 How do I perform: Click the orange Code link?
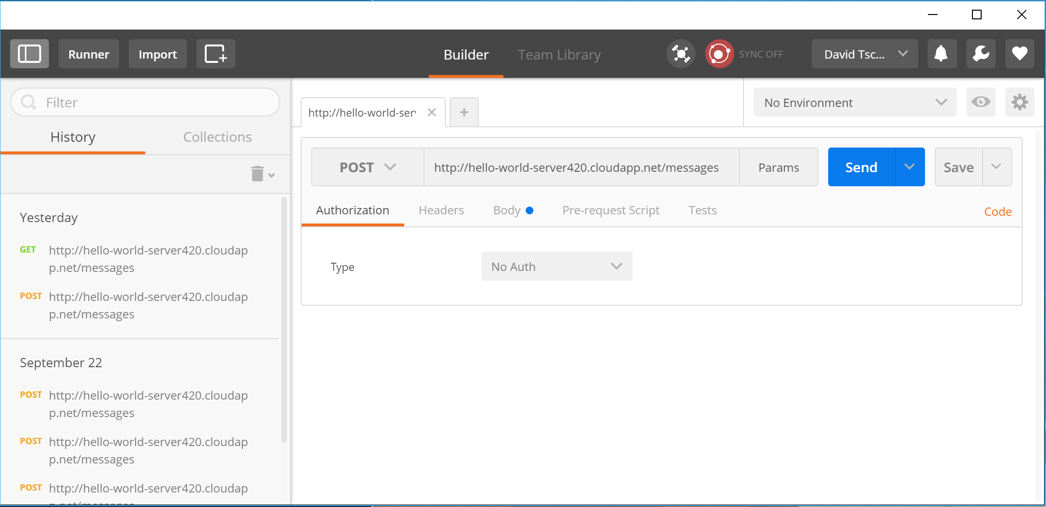tap(998, 211)
